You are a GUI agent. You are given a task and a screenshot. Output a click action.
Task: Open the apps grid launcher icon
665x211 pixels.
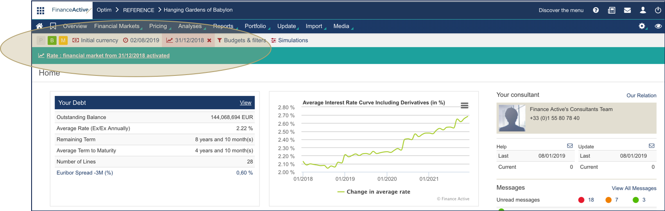[x=41, y=10]
